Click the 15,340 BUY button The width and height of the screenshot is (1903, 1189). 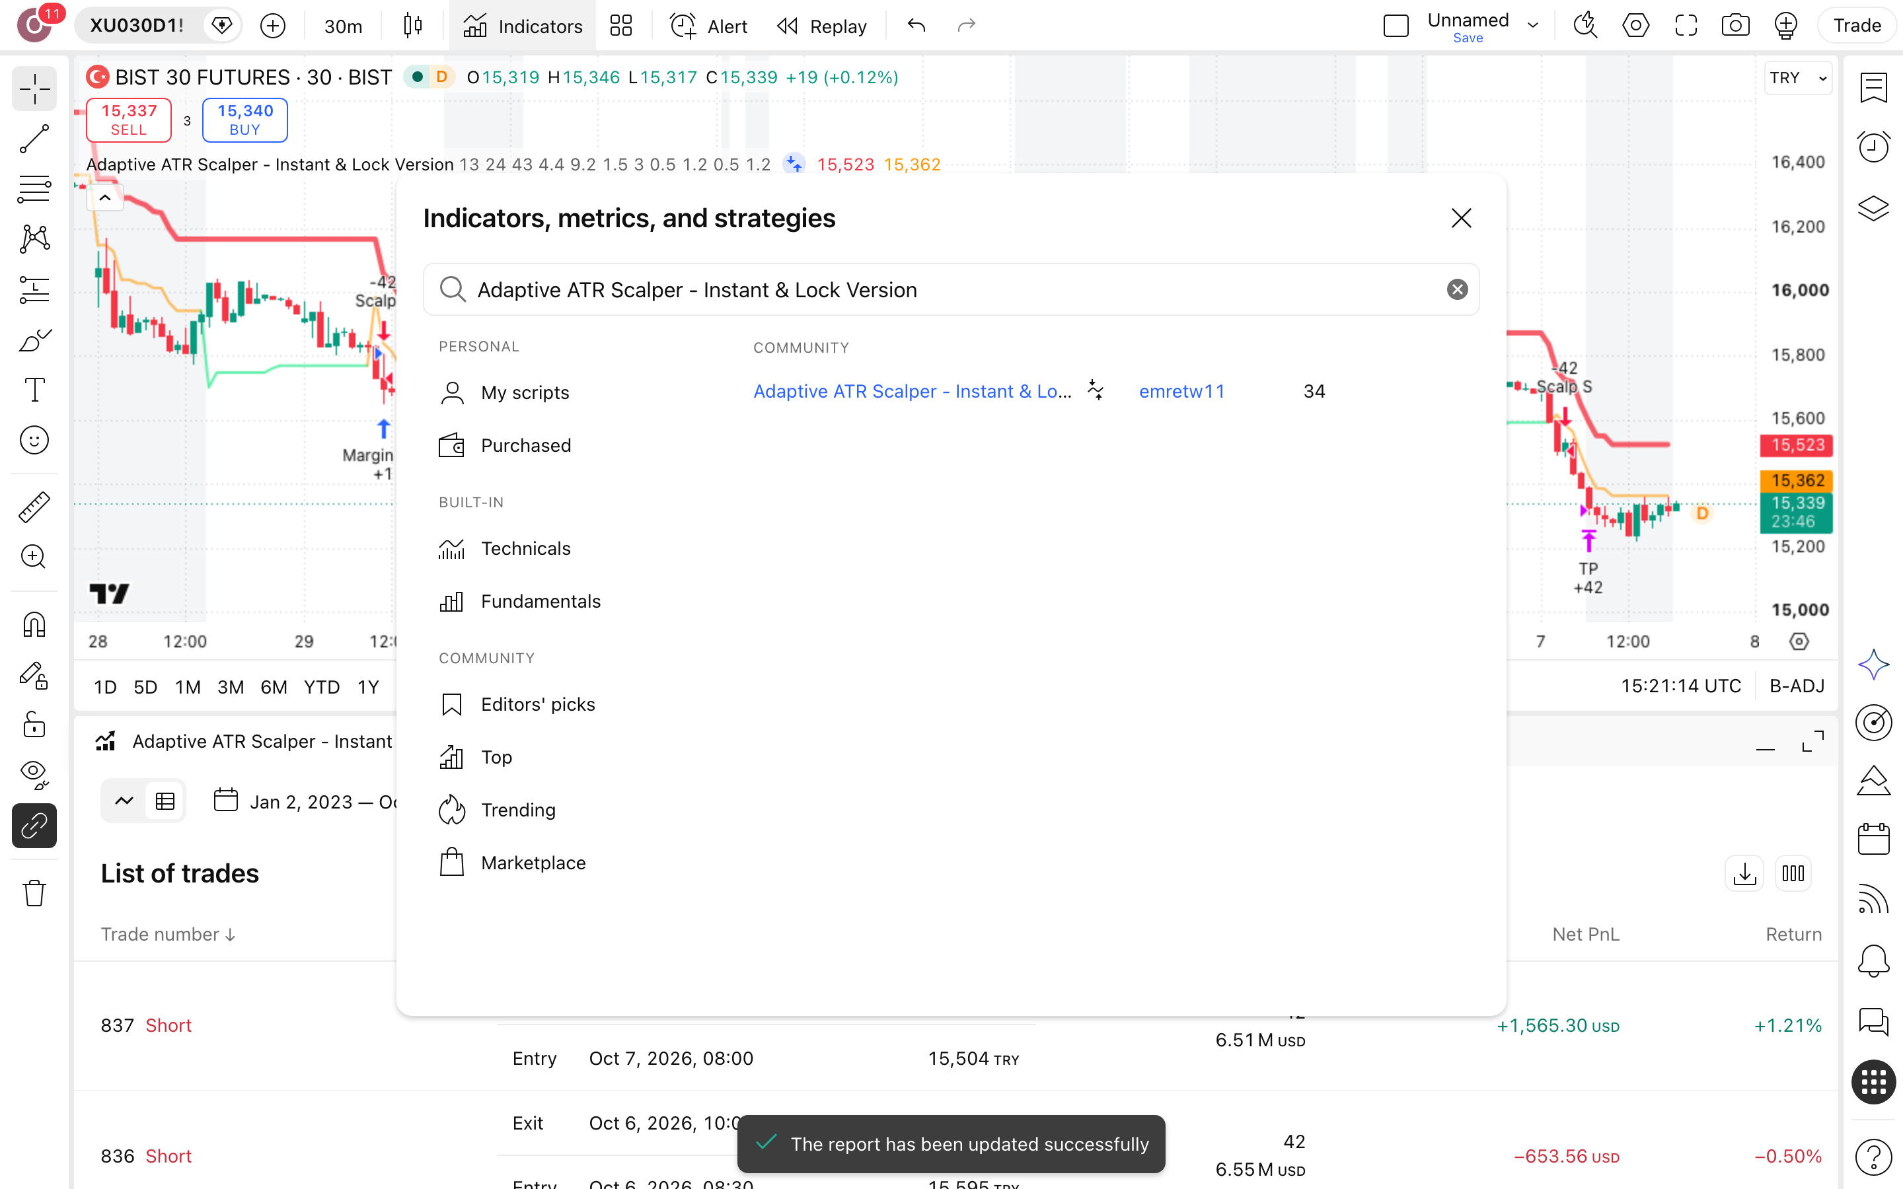tap(244, 120)
